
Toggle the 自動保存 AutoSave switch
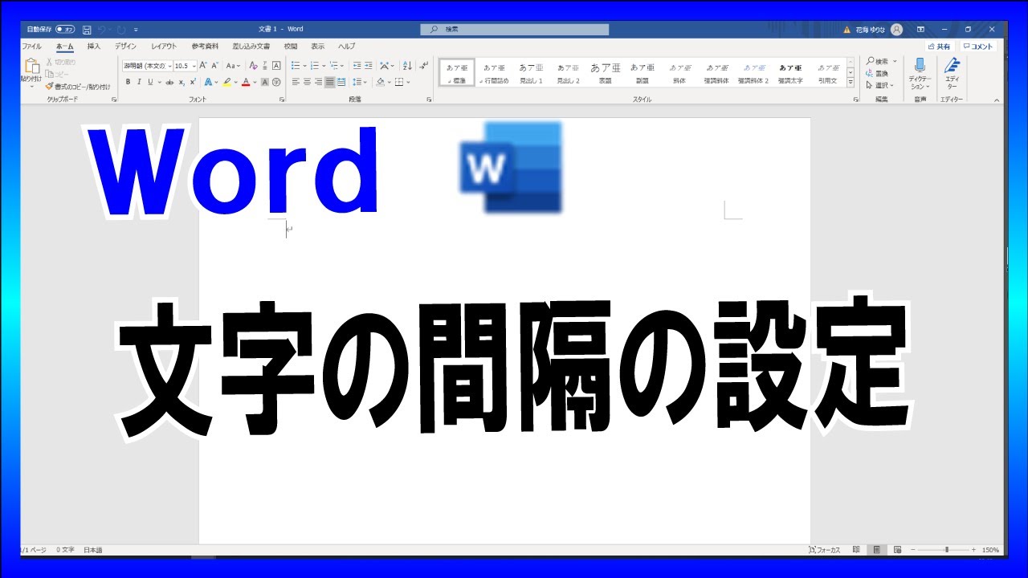(x=65, y=29)
